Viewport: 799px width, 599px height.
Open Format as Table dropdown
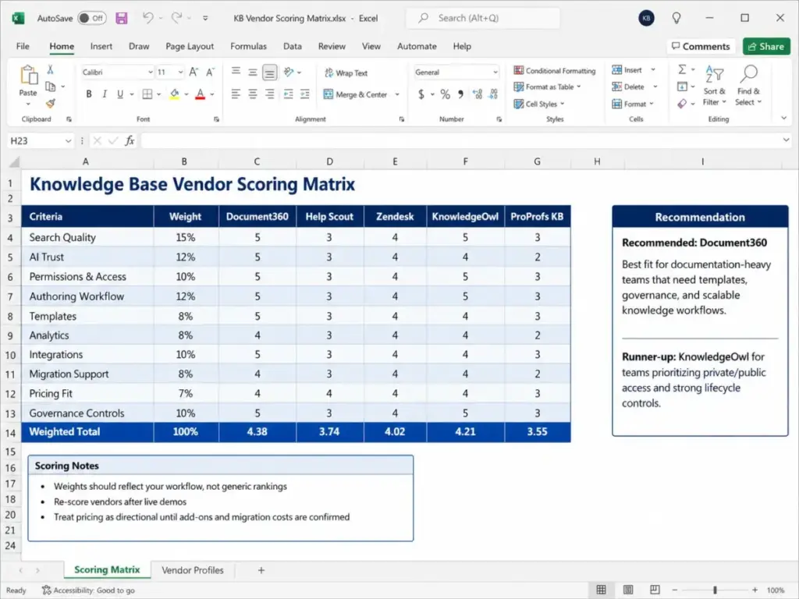pyautogui.click(x=547, y=87)
